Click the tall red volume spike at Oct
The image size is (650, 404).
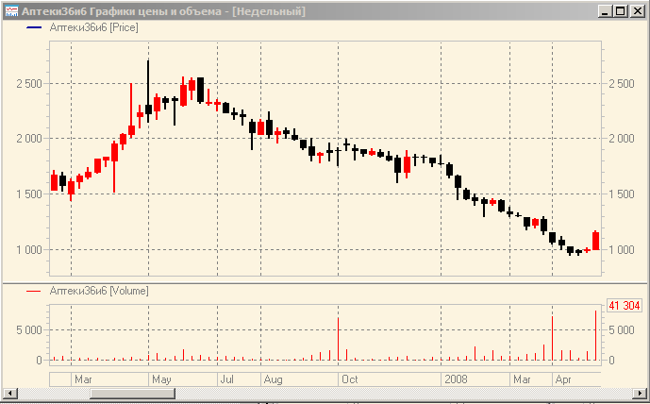click(x=339, y=339)
